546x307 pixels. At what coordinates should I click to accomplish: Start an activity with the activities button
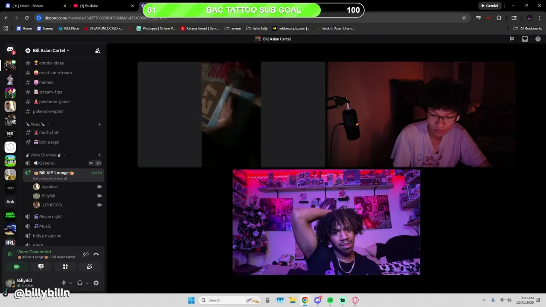pyautogui.click(x=65, y=266)
